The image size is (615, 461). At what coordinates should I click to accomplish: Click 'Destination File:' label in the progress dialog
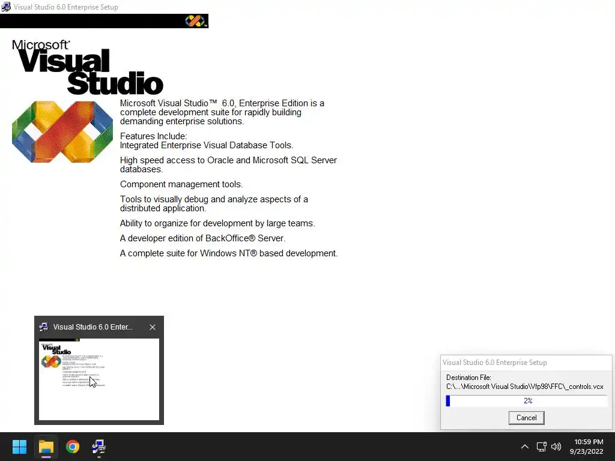tap(468, 378)
